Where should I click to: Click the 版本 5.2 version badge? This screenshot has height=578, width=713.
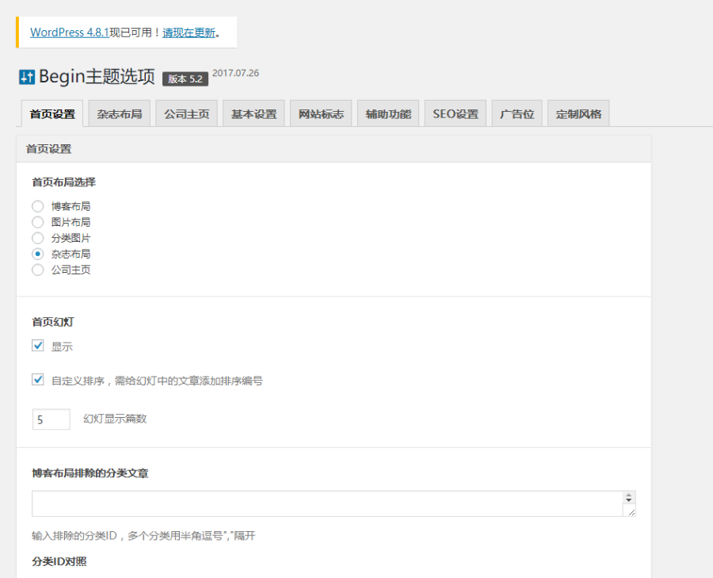tap(185, 78)
